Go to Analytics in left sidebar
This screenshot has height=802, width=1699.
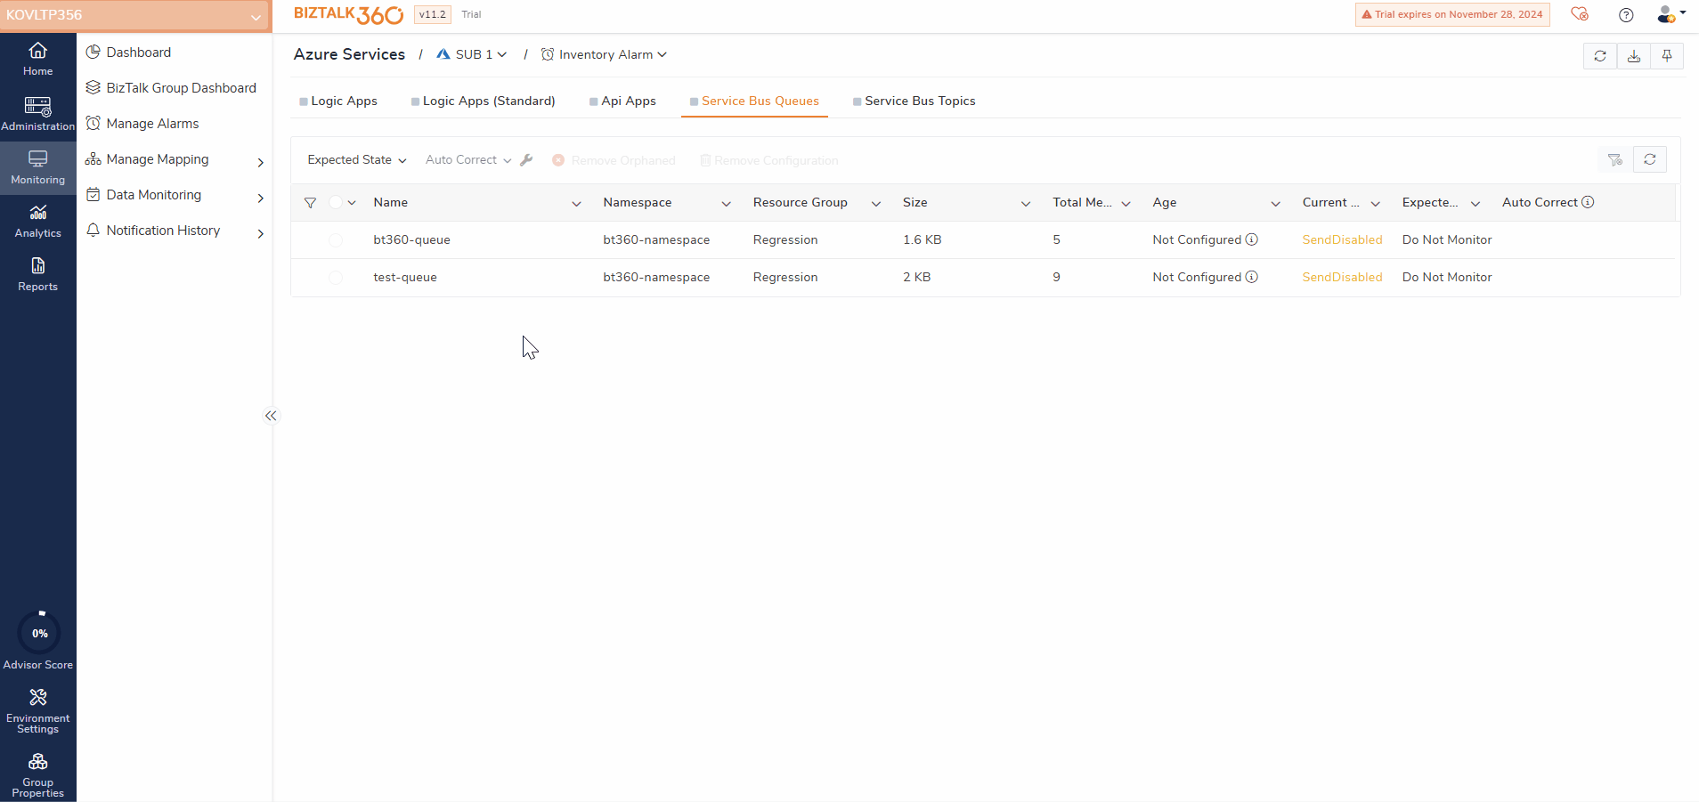37,221
